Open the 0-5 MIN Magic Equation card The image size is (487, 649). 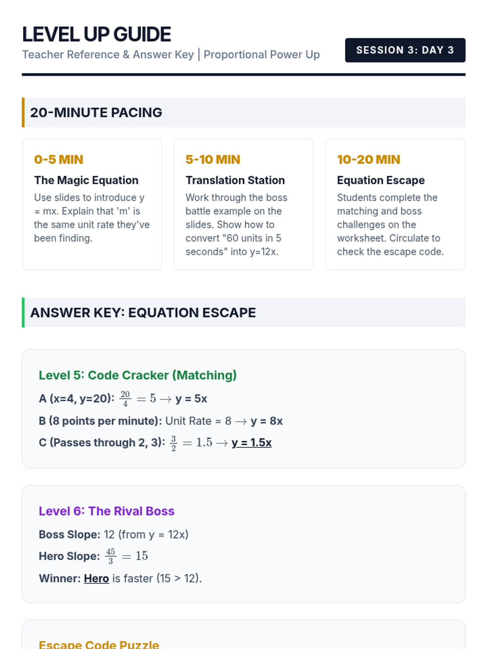click(92, 204)
